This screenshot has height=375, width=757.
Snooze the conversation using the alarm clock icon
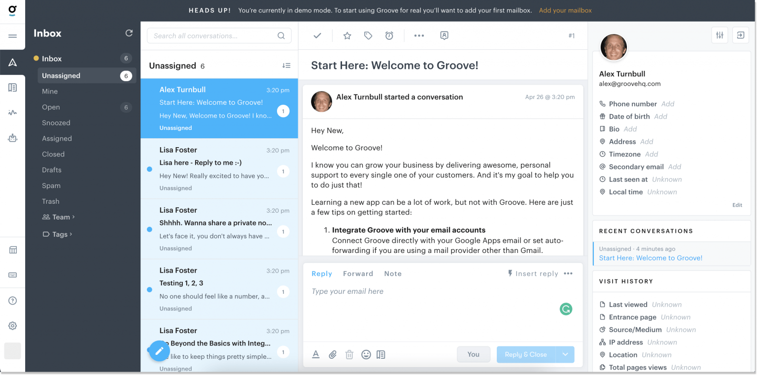tap(390, 35)
